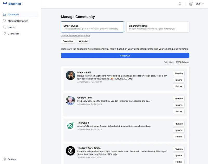Click the Follow All button
The height and width of the screenshot is (164, 208).
point(125,56)
